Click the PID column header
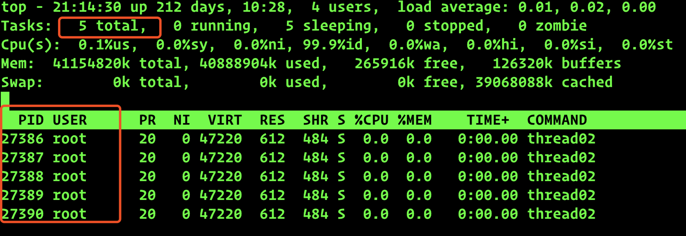686x236 pixels. coord(31,120)
